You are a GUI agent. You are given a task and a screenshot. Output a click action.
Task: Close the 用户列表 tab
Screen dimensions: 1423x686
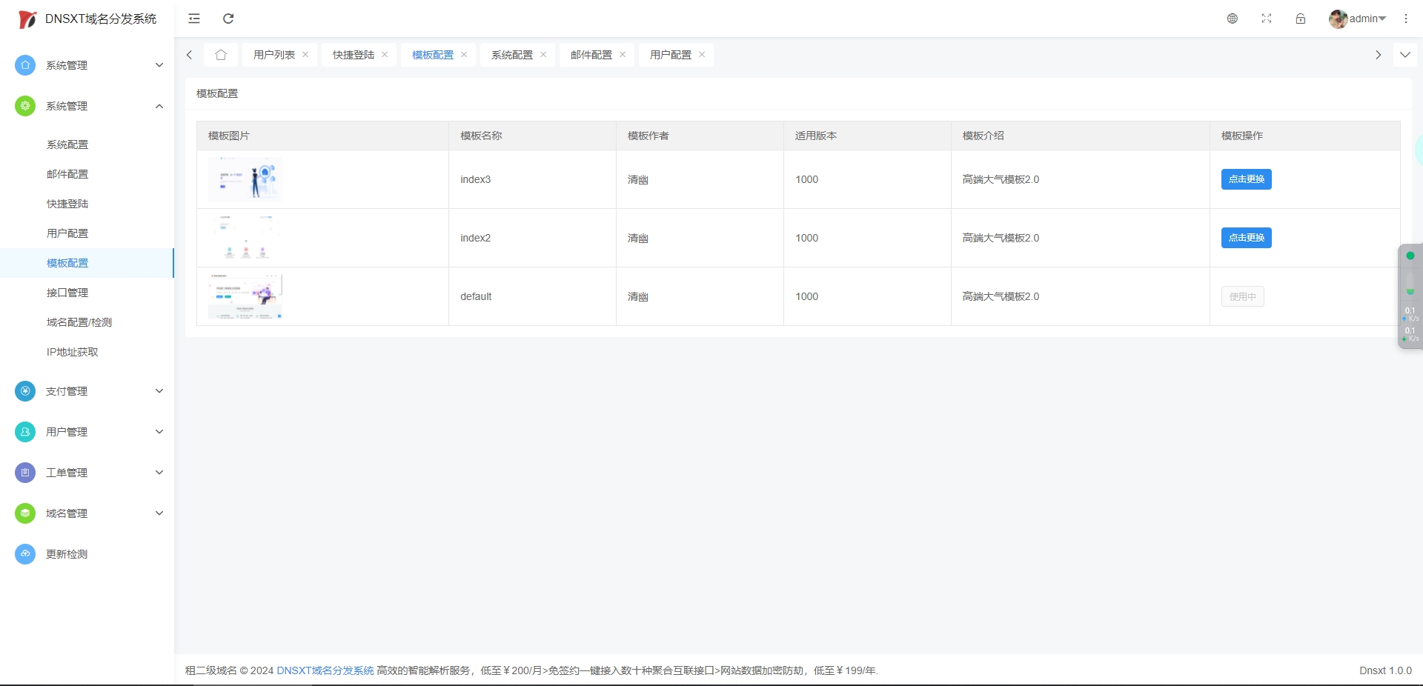tap(305, 55)
